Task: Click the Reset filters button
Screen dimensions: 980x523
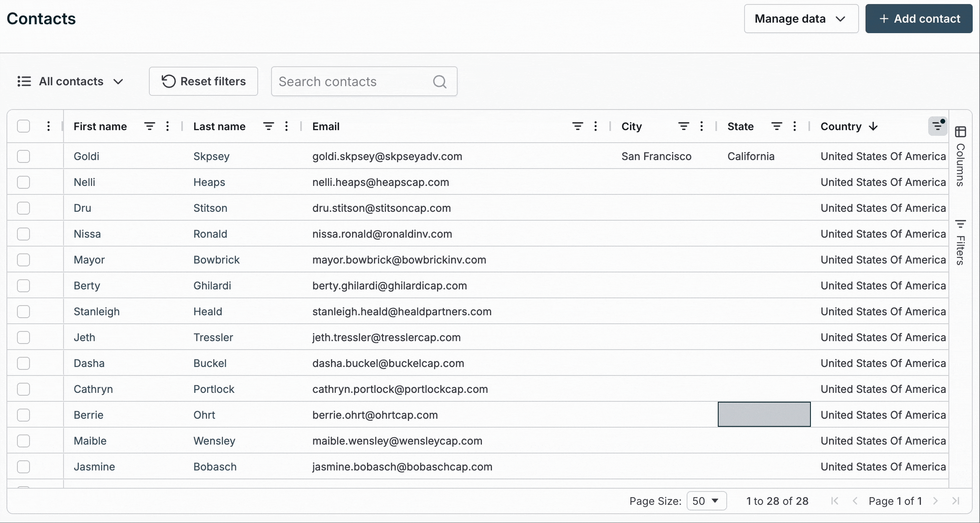Action: tap(204, 81)
